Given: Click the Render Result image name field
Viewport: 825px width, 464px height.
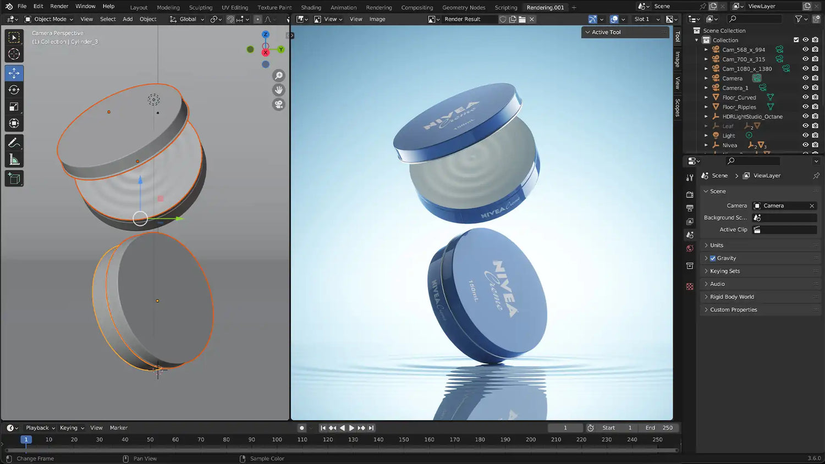Looking at the screenshot, I should click(469, 19).
